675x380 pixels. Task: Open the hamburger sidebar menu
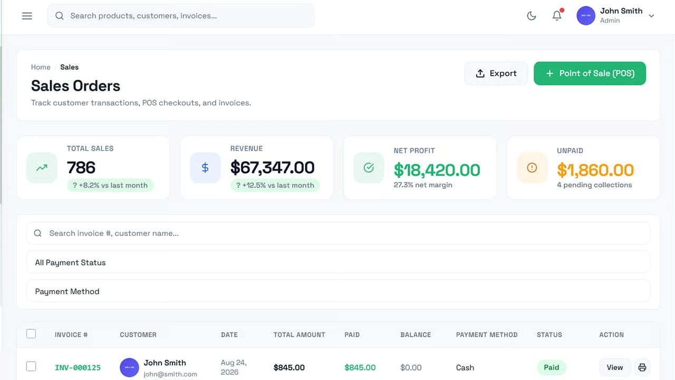point(27,16)
